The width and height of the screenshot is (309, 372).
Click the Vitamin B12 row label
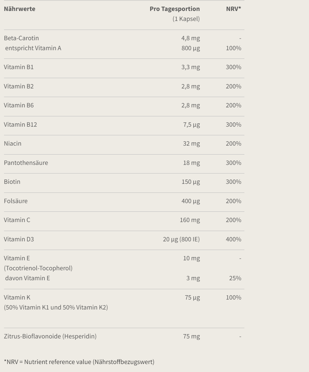point(20,124)
